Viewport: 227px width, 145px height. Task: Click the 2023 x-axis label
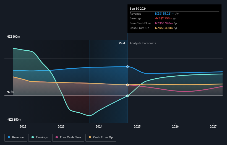pyautogui.click(x=61, y=126)
